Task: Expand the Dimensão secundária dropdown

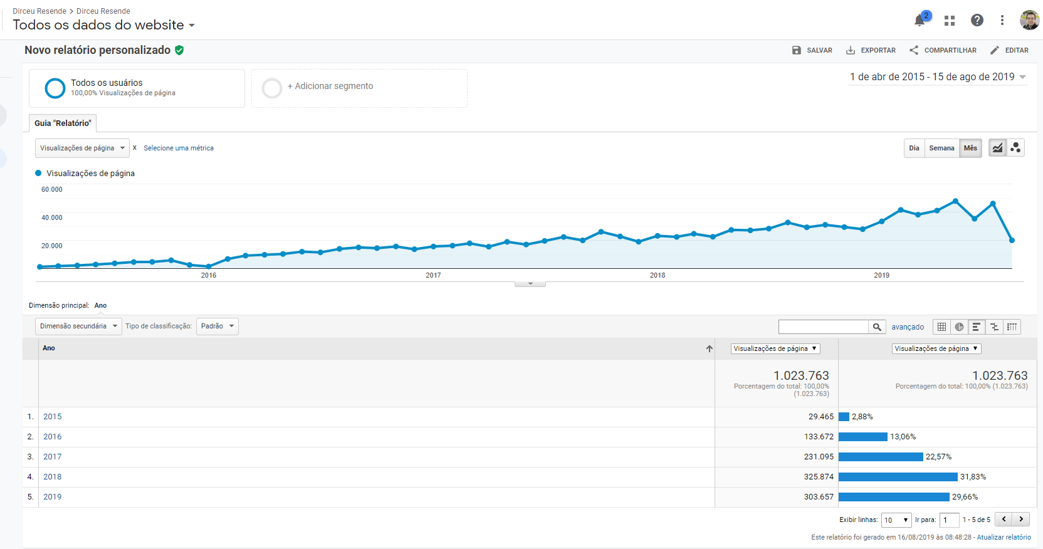Action: point(78,327)
